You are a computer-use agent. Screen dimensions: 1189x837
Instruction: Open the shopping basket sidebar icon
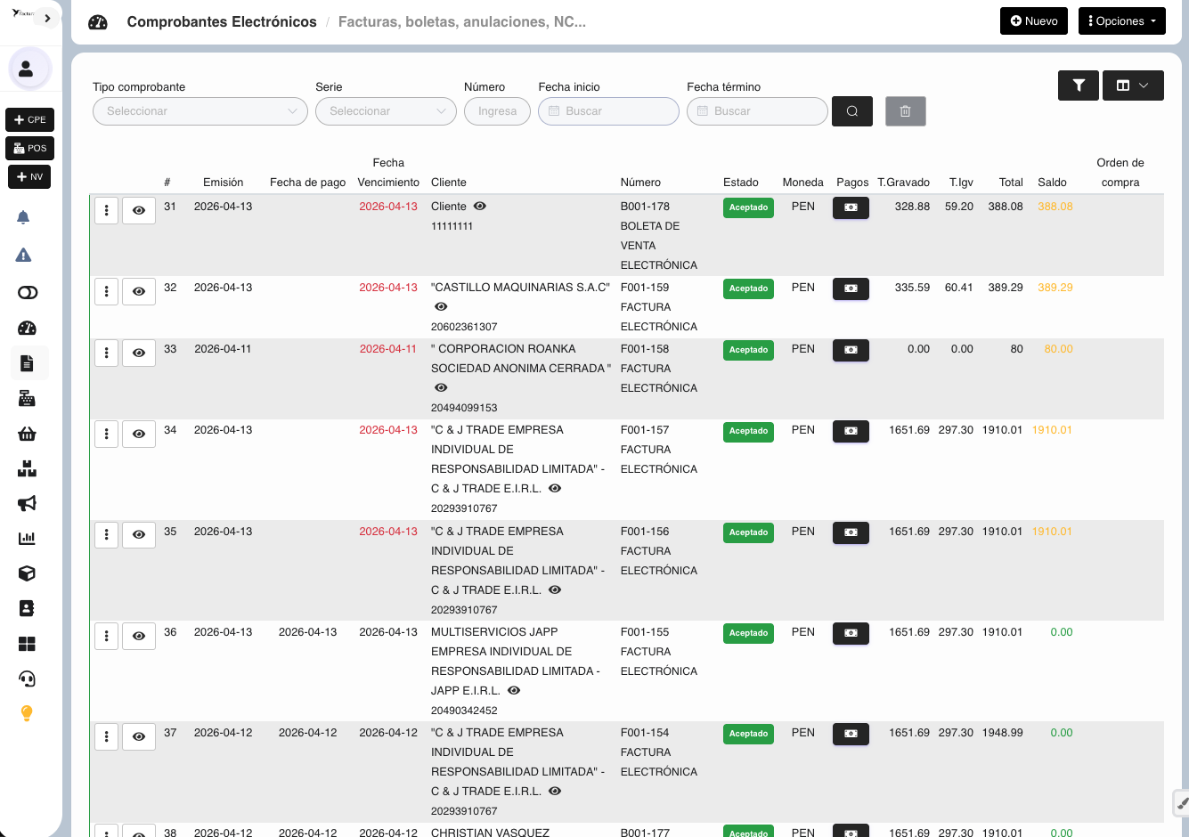tap(27, 434)
